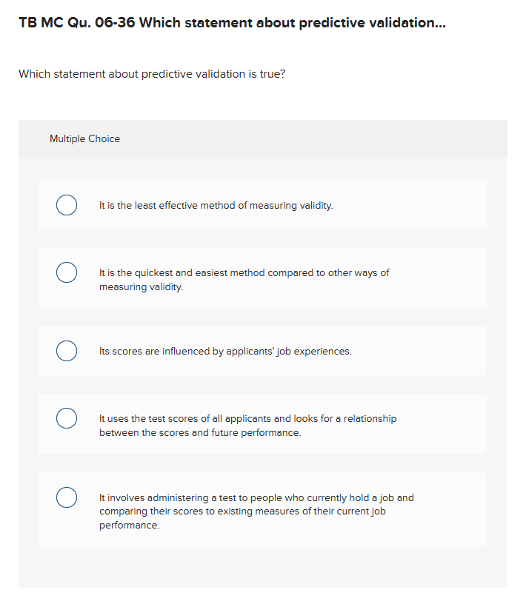
Task: Click the radio circle beside the third option
Action: click(67, 351)
